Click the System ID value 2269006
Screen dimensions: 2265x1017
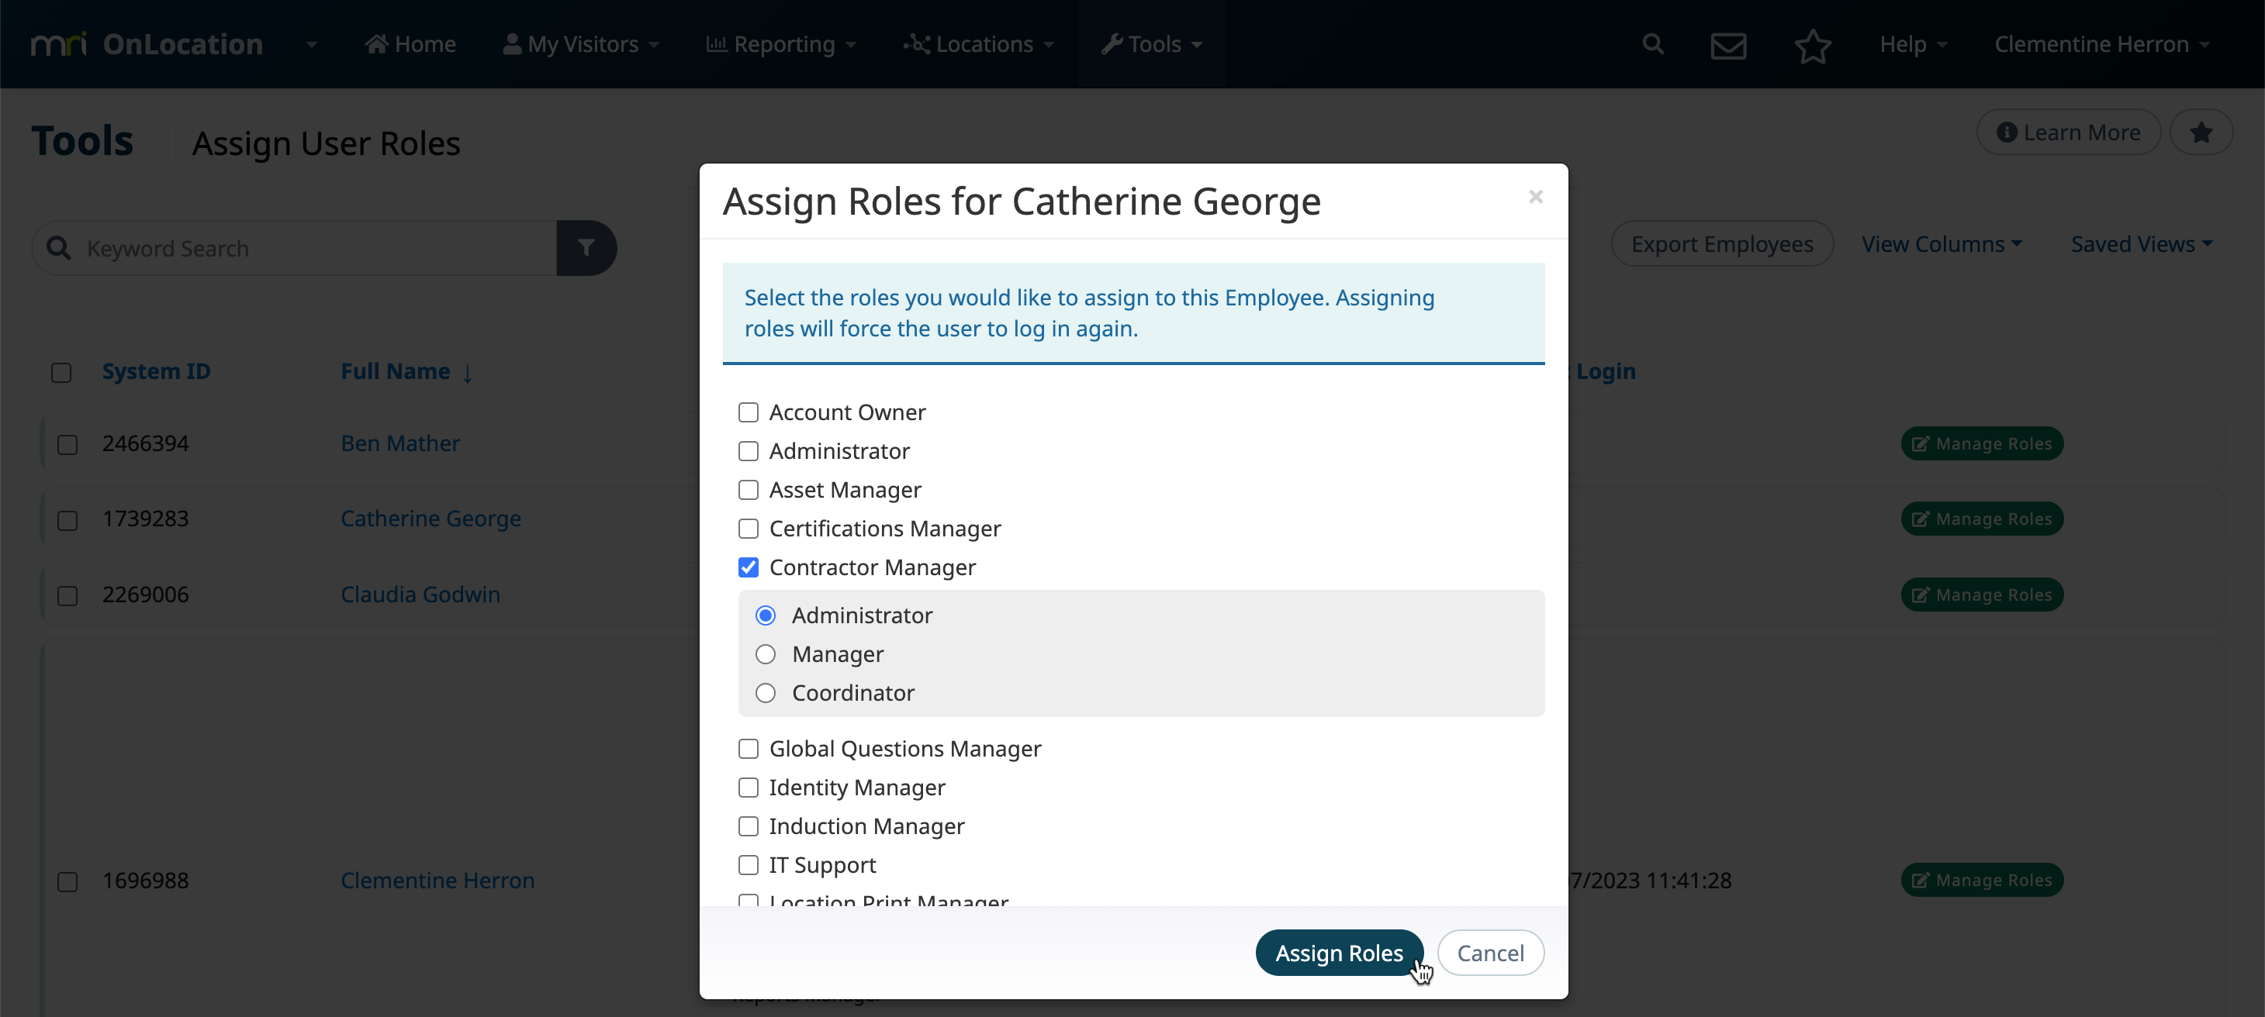[145, 595]
